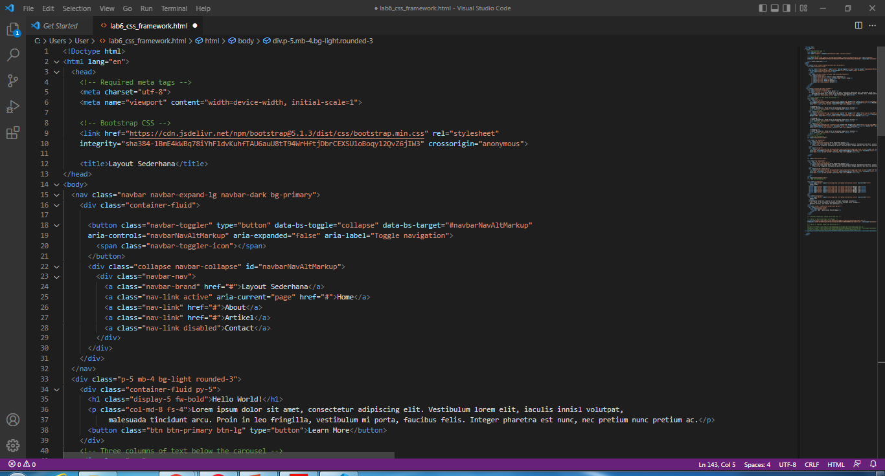Collapse the nav element on line 15

pos(56,194)
